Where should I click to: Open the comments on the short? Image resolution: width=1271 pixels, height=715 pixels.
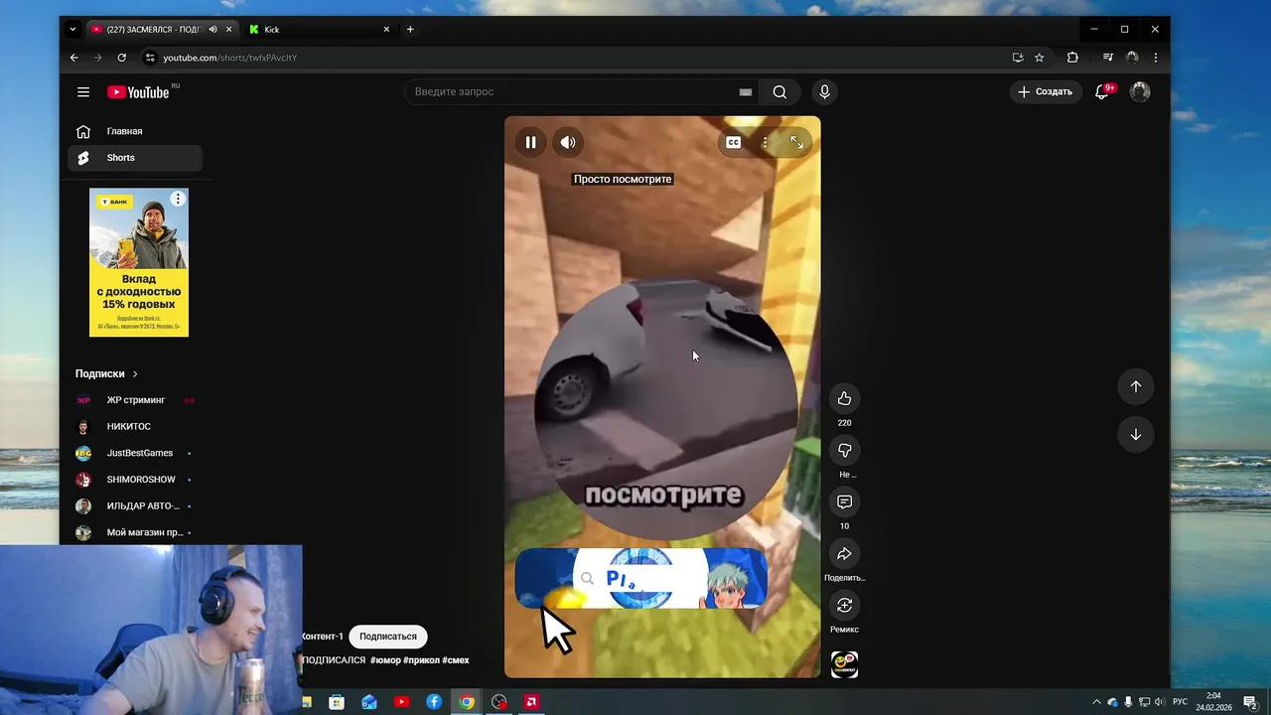tap(844, 501)
